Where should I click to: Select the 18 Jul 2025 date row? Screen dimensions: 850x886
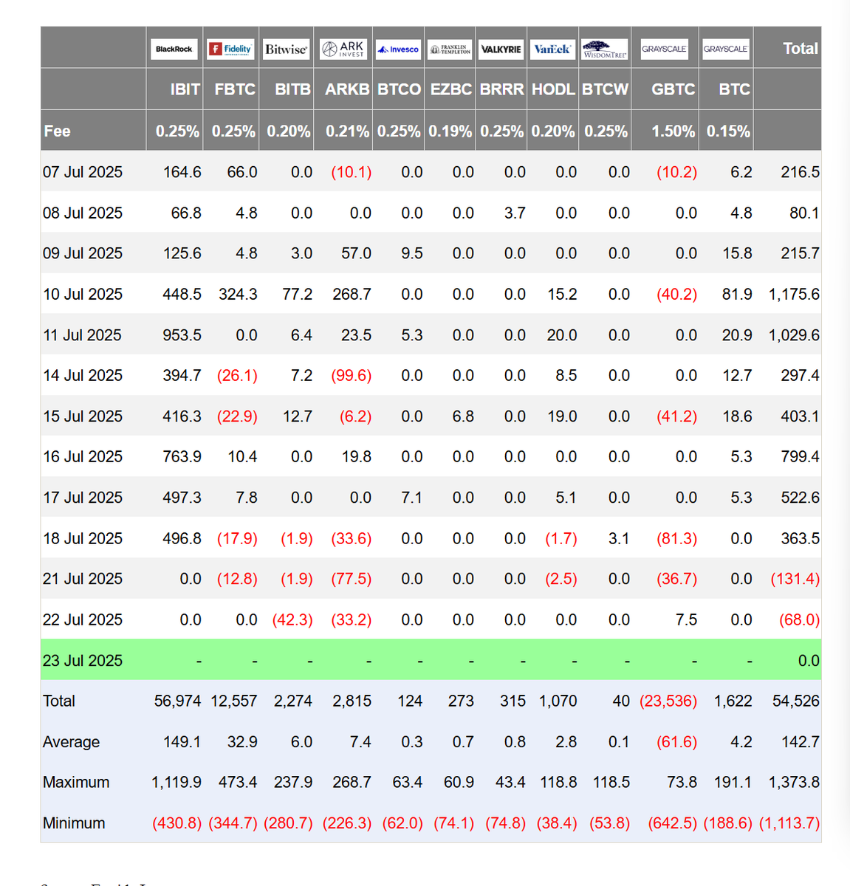(x=431, y=539)
